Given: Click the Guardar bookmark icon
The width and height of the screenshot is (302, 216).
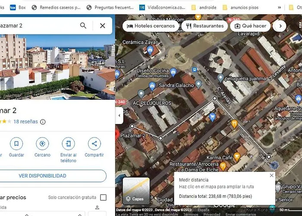Looking at the screenshot, I should point(16,143).
